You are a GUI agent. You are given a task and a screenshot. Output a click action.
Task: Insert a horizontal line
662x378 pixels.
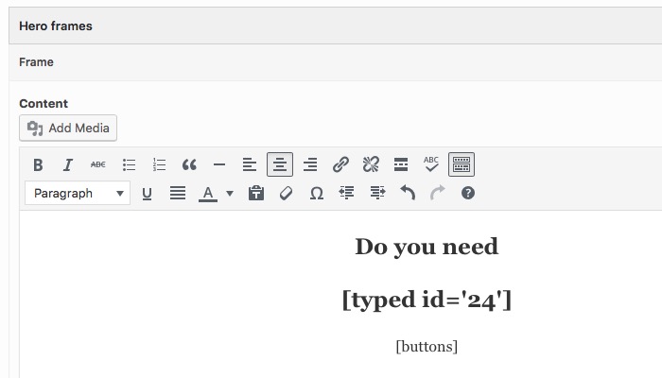(219, 164)
